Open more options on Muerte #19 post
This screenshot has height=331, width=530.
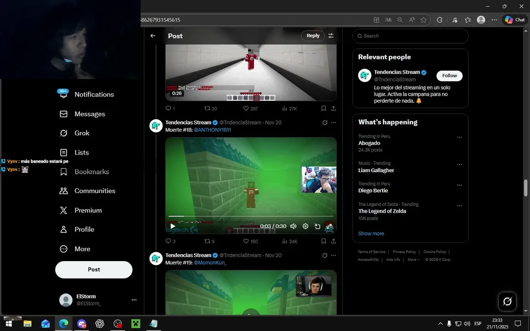coord(334,255)
